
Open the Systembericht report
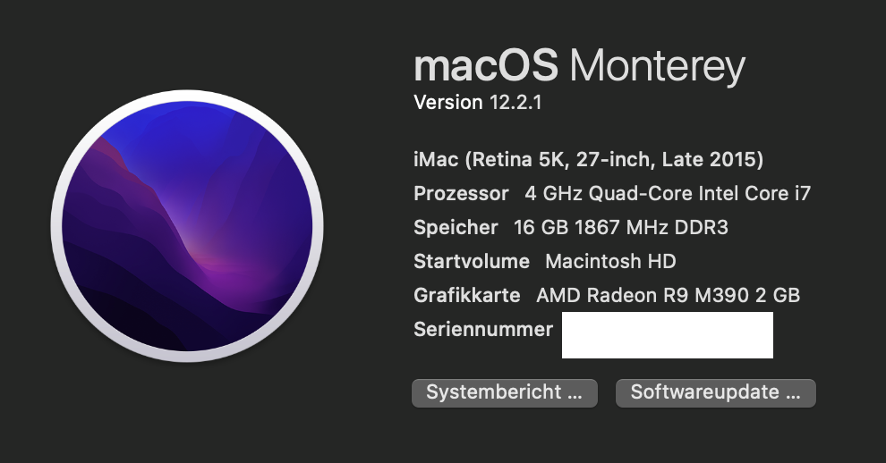(504, 392)
